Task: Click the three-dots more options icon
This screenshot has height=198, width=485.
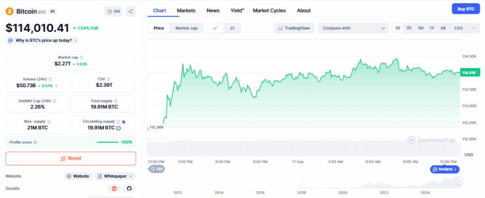Action: click(473, 28)
